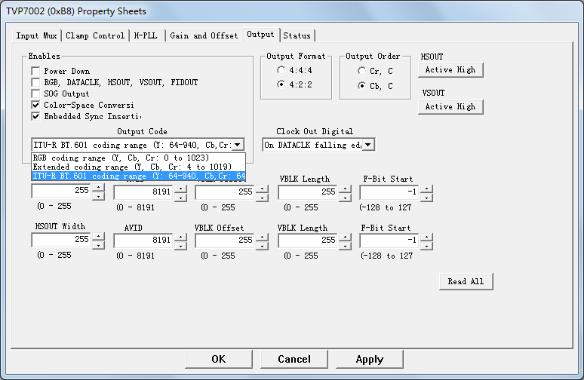Enable the Power Down checkbox
The height and width of the screenshot is (380, 584).
pyautogui.click(x=35, y=71)
